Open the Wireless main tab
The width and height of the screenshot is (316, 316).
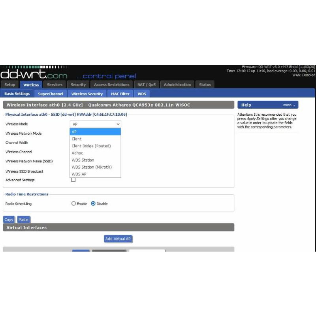(31, 85)
